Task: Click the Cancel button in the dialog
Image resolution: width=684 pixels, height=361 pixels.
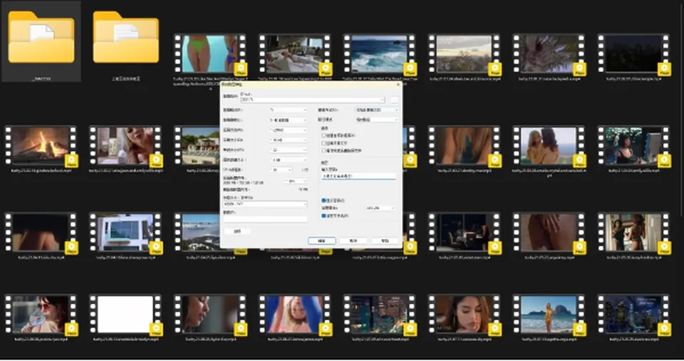Action: (353, 241)
